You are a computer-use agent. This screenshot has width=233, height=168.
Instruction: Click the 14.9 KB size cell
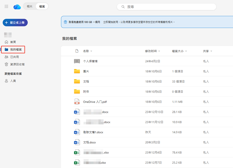click(x=177, y=132)
